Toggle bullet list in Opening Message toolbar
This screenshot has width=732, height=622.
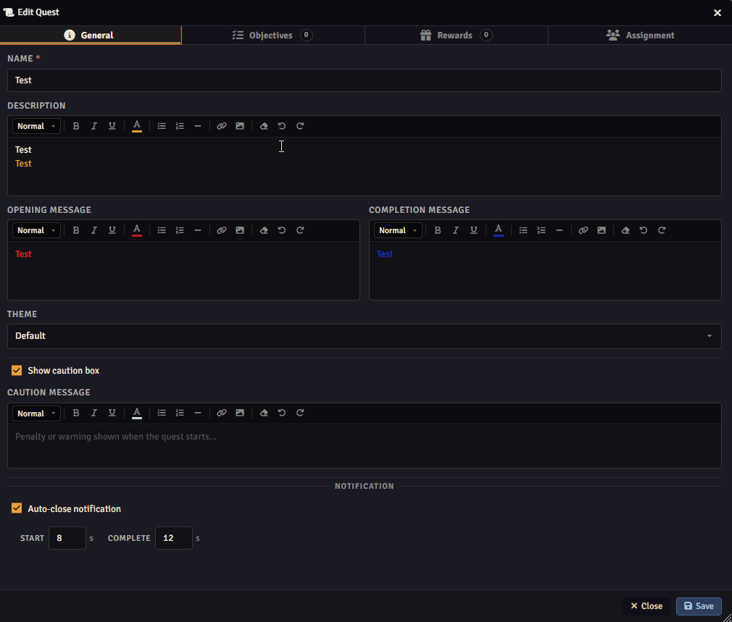[162, 230]
